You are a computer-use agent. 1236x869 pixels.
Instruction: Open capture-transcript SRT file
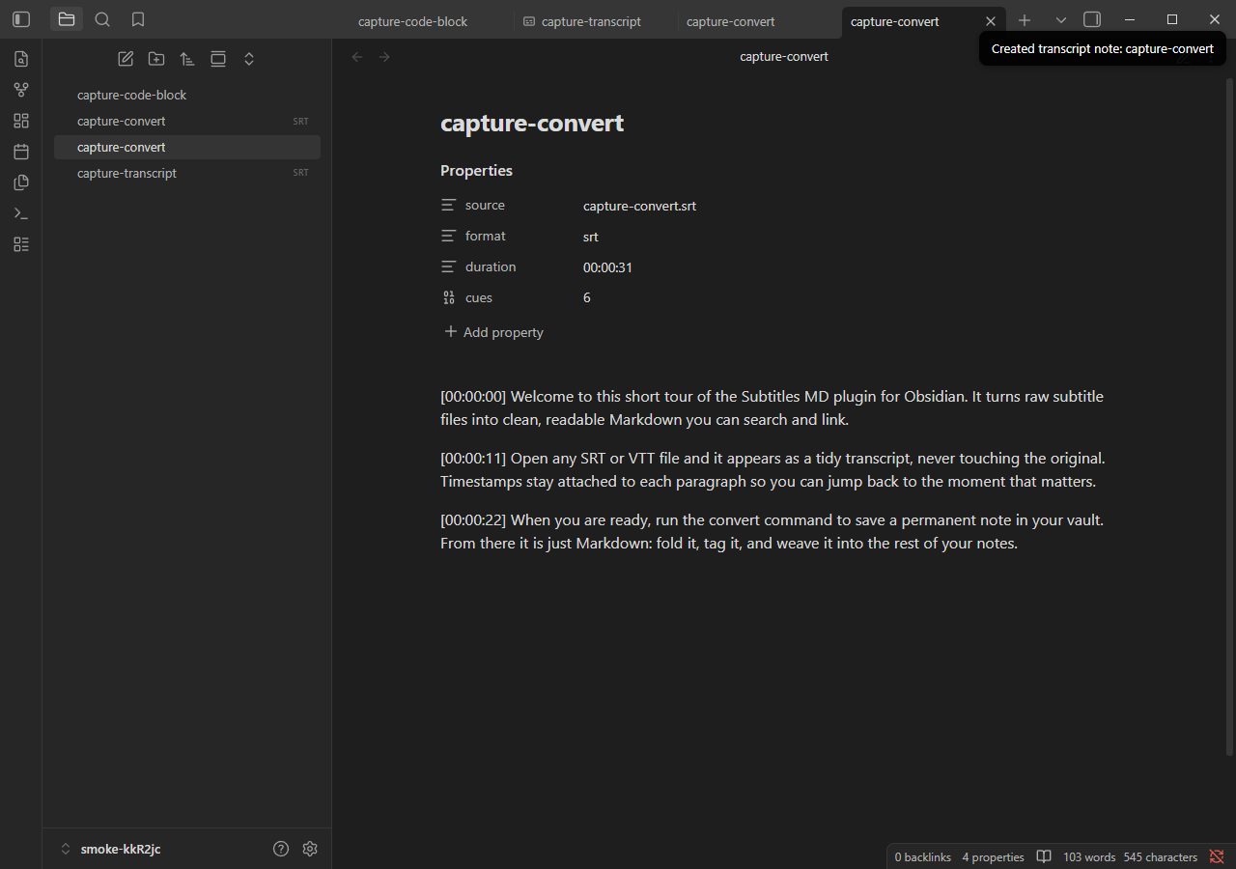[x=187, y=173]
